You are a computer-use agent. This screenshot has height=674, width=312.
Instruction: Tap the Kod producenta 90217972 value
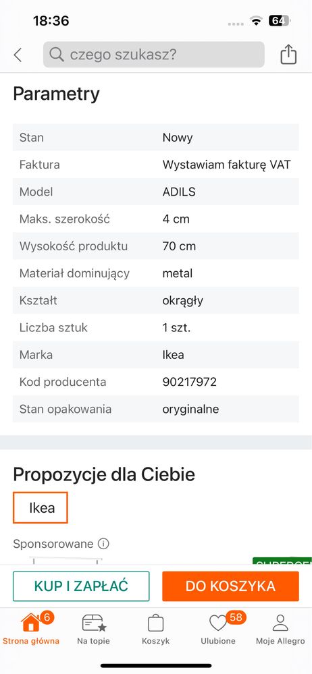pos(189,382)
